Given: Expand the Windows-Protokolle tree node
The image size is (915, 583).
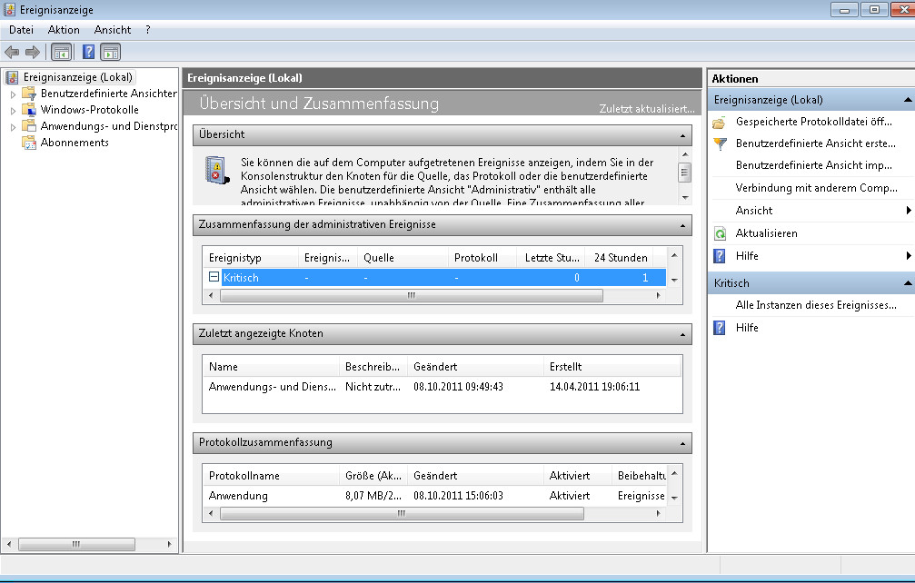Looking at the screenshot, I should [x=13, y=110].
